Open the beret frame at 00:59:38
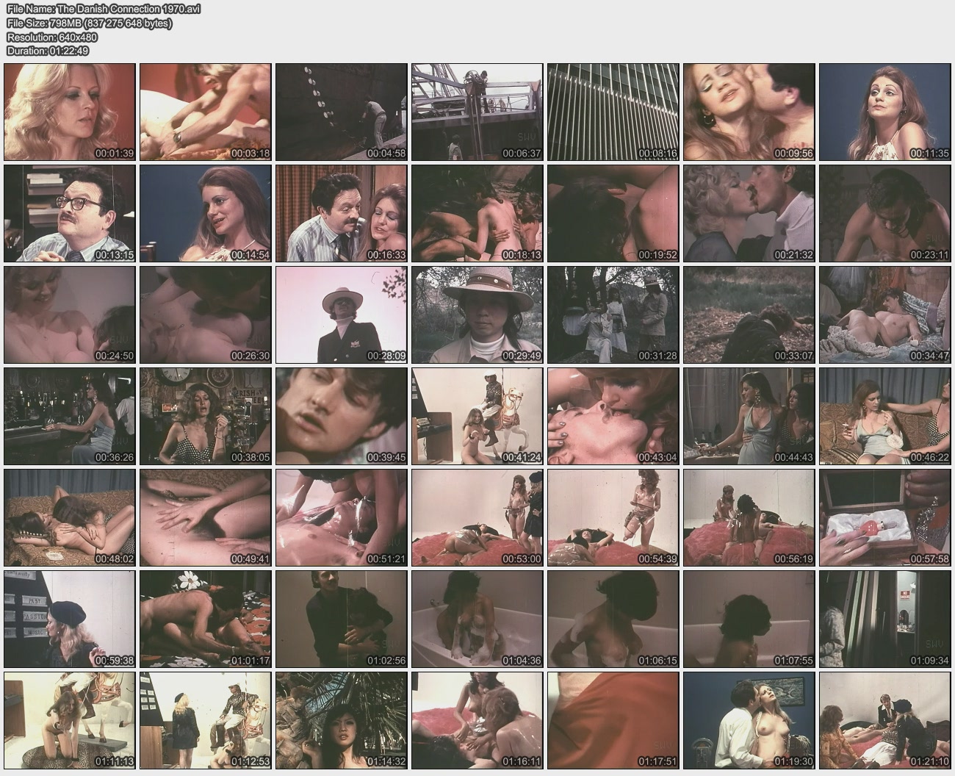The width and height of the screenshot is (955, 776). [x=70, y=619]
